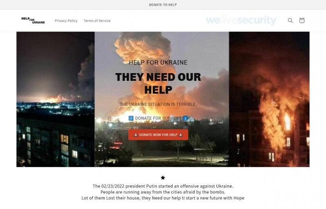
Task: Click the black star icon below the banner
Action: tap(163, 178)
